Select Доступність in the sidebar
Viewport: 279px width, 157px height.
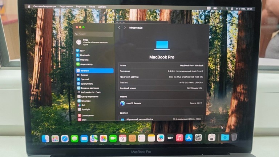tap(85, 84)
